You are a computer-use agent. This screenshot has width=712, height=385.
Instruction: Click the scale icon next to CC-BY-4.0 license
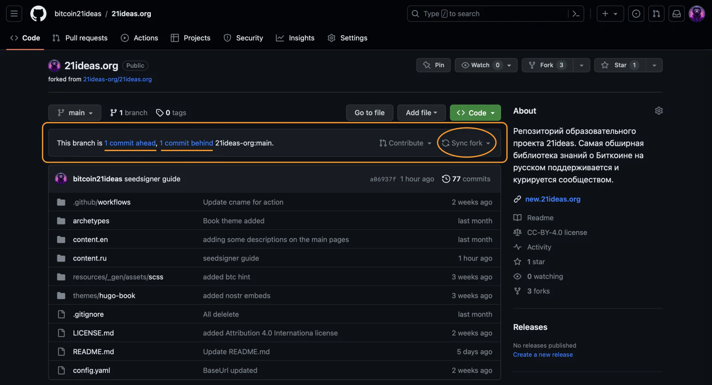[517, 233]
